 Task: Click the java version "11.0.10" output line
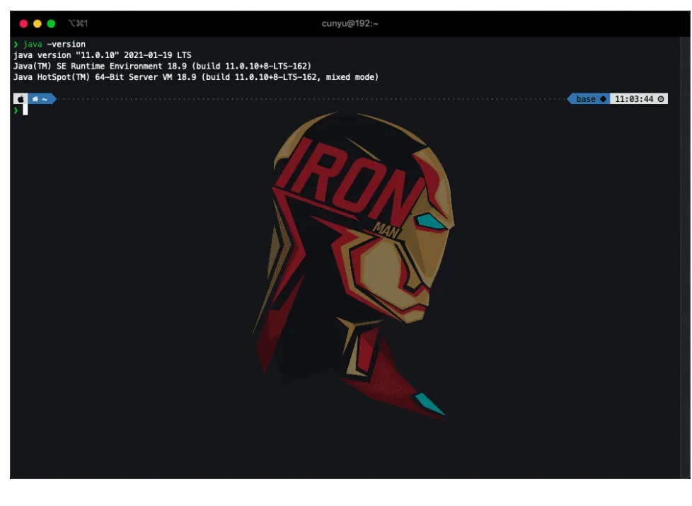[103, 55]
